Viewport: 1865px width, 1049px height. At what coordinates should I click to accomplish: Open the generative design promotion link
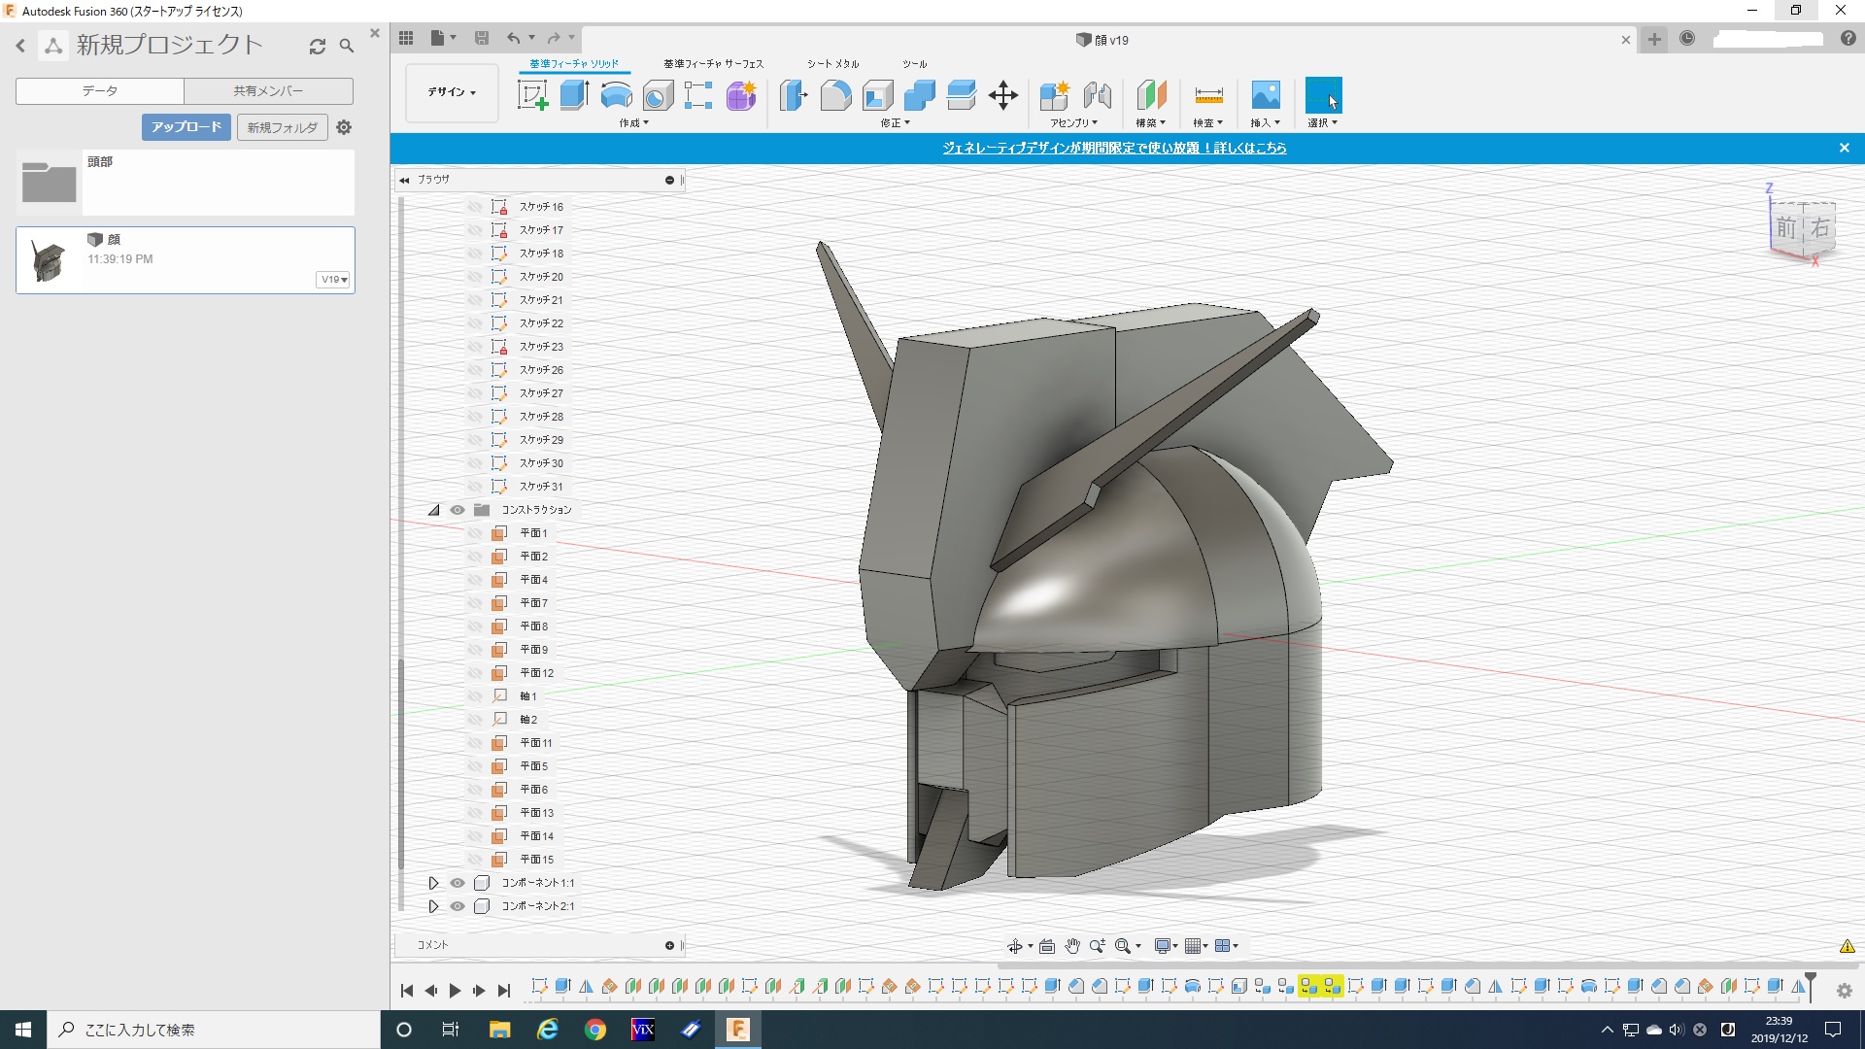pyautogui.click(x=1114, y=148)
